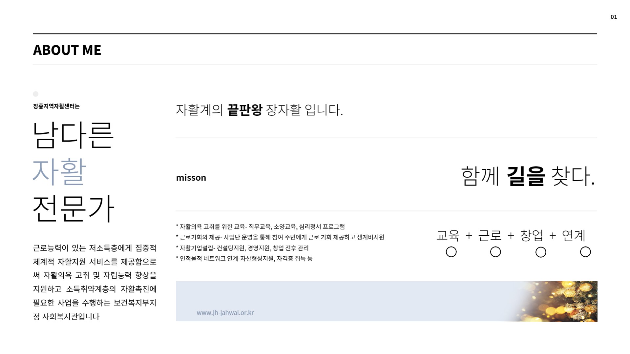The height and width of the screenshot is (354, 630).
Task: Select the ABOUT ME heading
Action: (x=67, y=50)
